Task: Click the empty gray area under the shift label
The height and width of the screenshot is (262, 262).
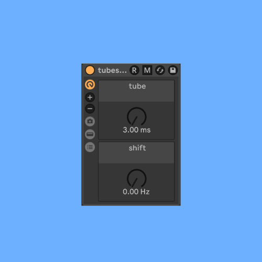Action: click(x=136, y=158)
